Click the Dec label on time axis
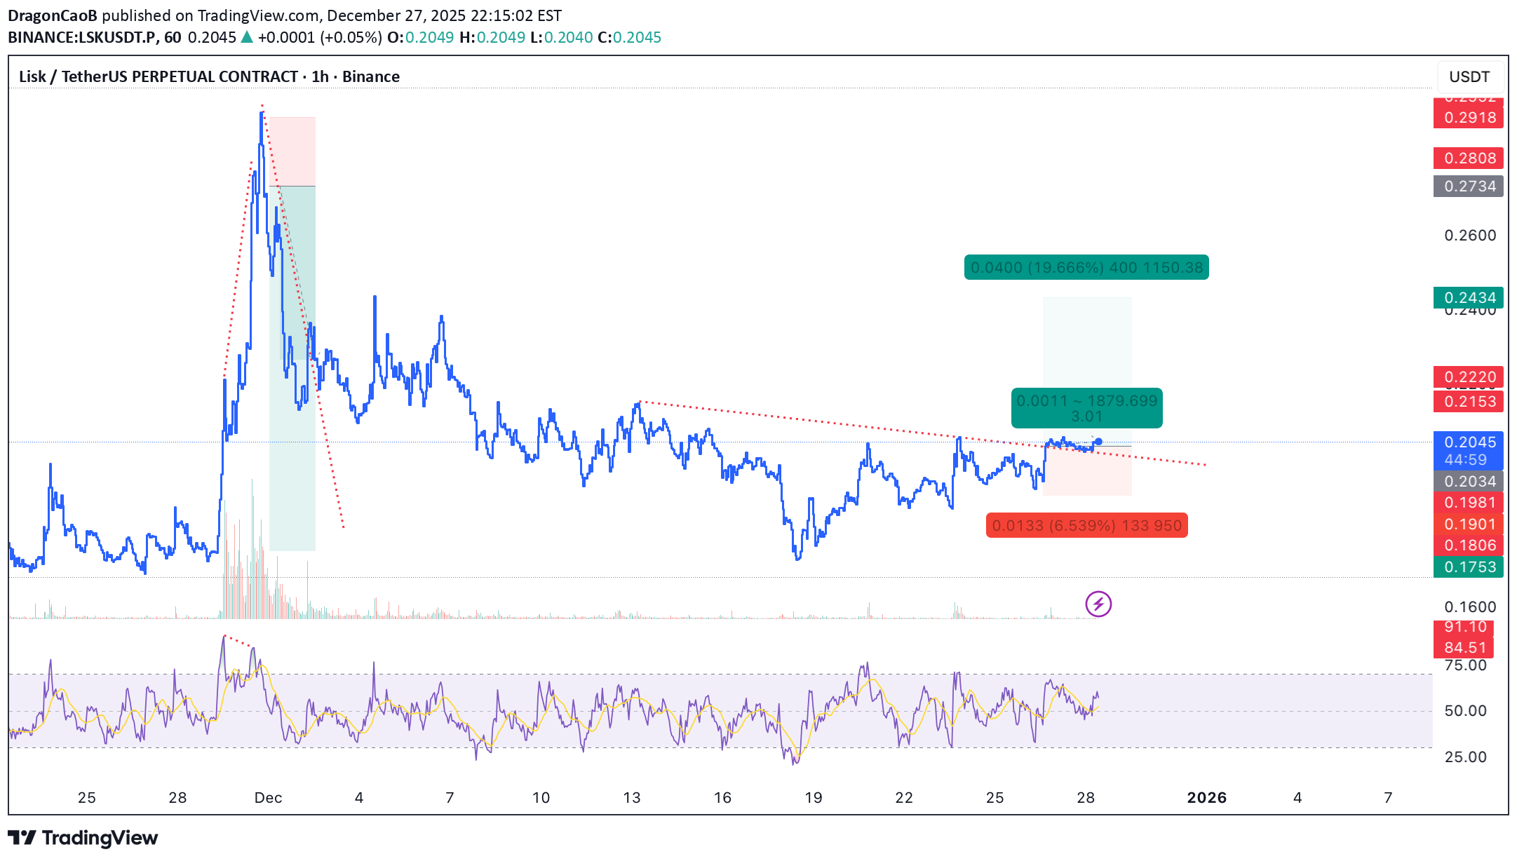Viewport: 1517px width, 861px height. coord(268,797)
